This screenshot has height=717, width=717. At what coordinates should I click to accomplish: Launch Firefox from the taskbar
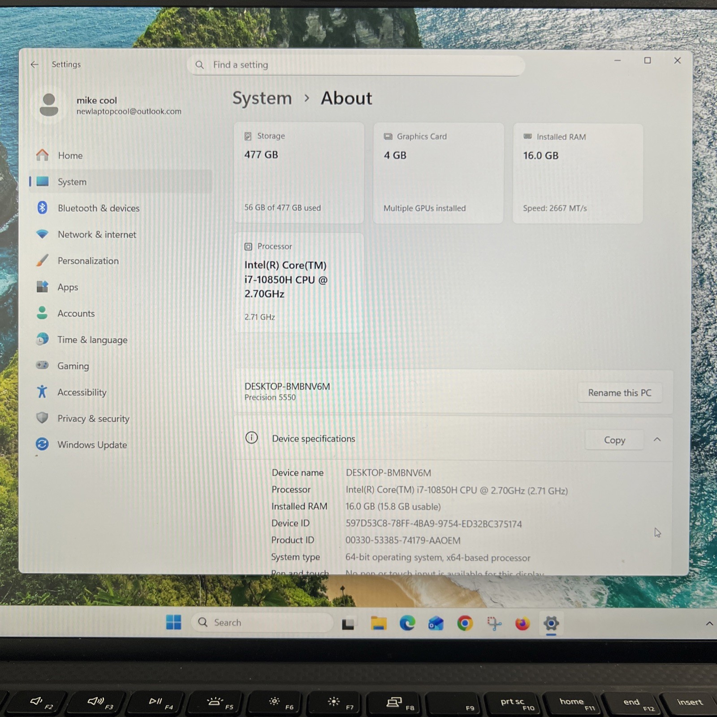click(x=523, y=623)
